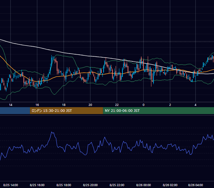Click the ロンドン 15:30-21:00 JST session bar
214x188 pixels.
[66, 111]
